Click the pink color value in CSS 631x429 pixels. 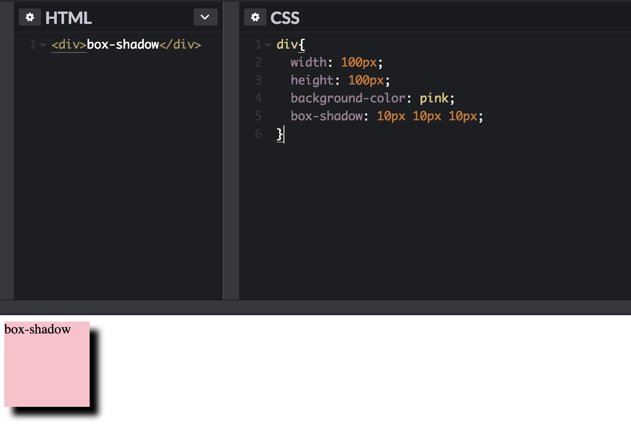[x=434, y=98]
